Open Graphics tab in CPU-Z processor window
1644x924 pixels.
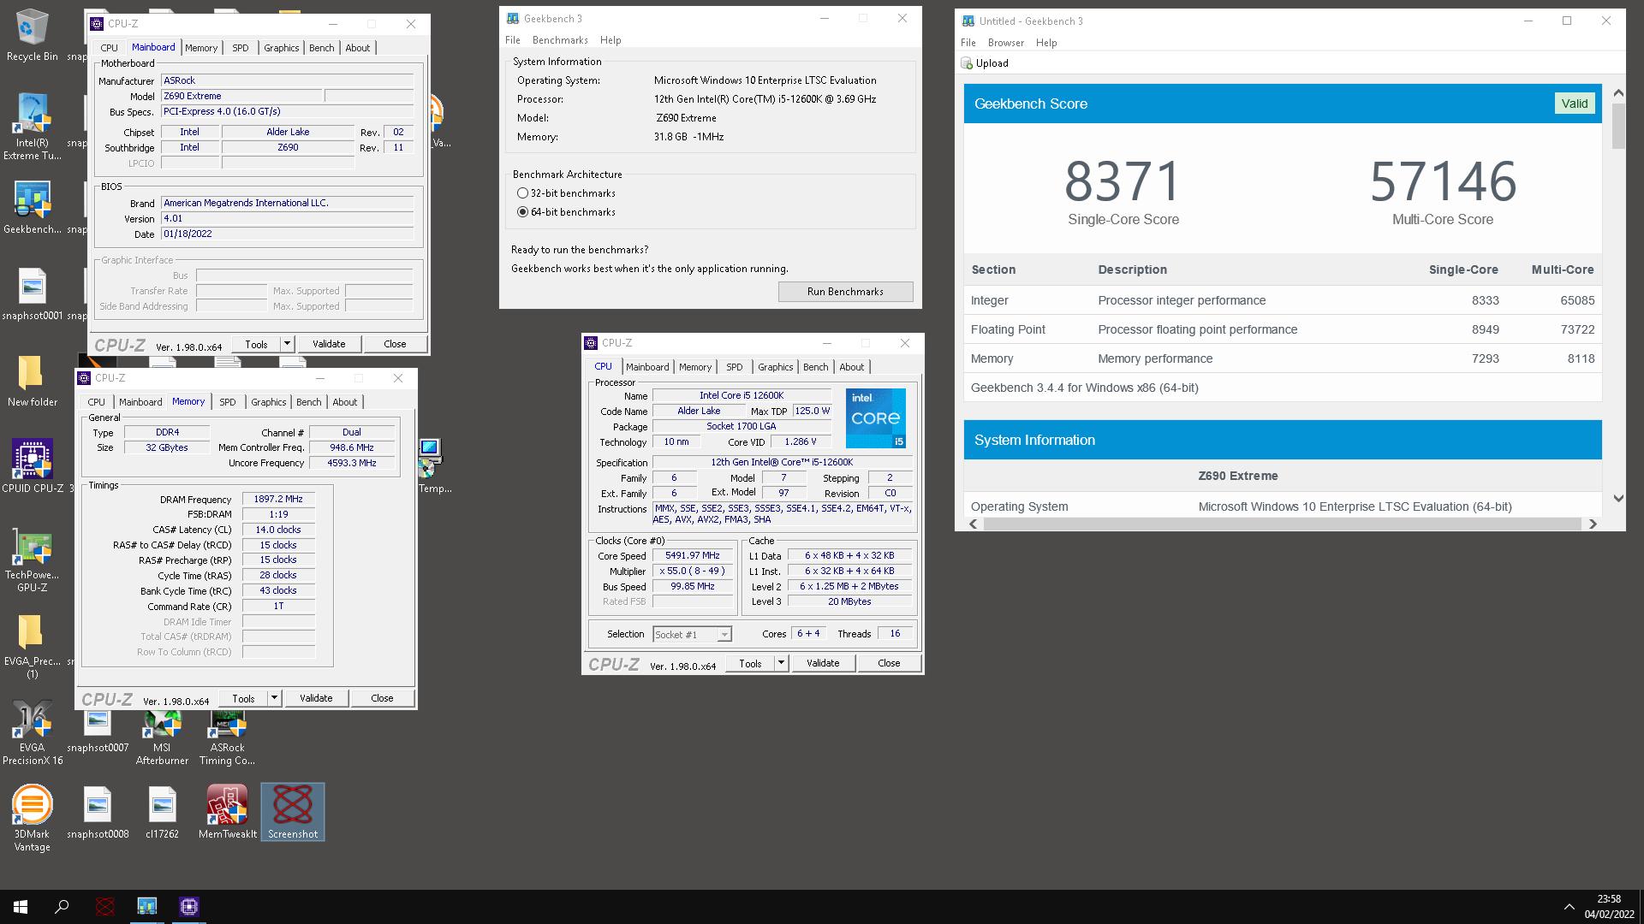(775, 367)
